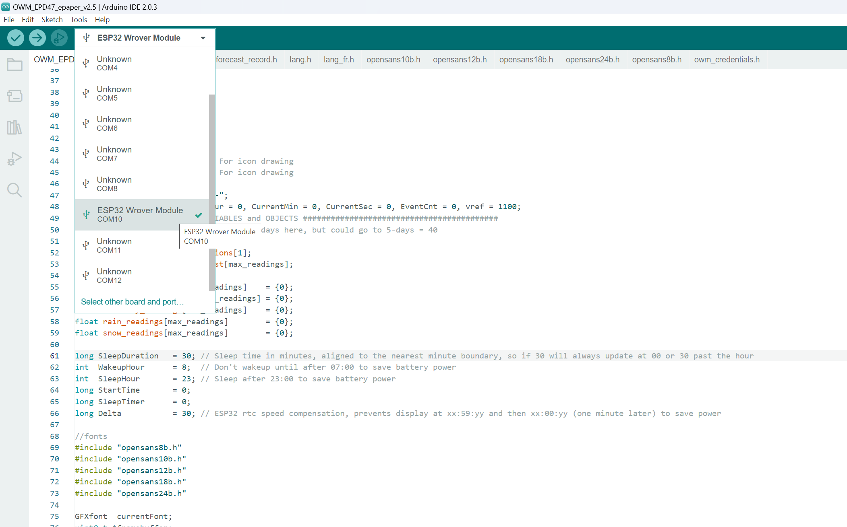
Task: Click the board selector dropdown arrow
Action: point(203,38)
